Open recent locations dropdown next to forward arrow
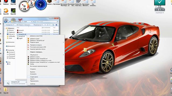The width and height of the screenshot is (172, 96). (10, 22)
